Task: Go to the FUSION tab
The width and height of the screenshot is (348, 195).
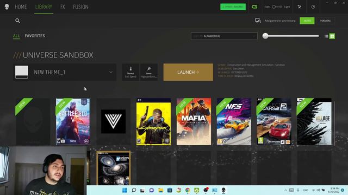Action: [x=81, y=7]
